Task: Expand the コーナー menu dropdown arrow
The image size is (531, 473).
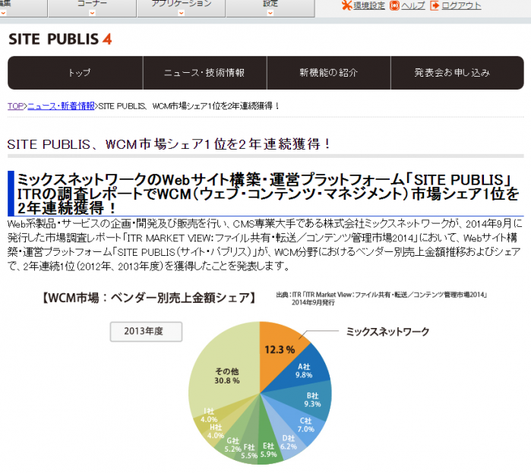Action: (x=92, y=13)
